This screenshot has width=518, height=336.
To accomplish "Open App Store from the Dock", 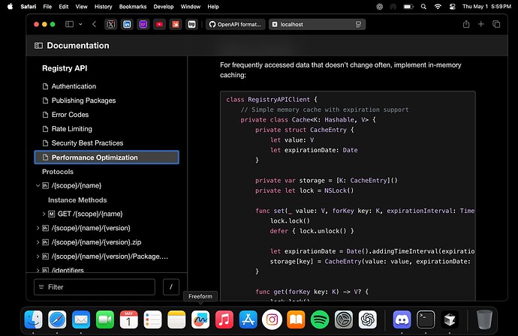I will tap(248, 319).
